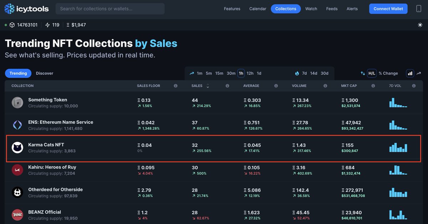Focus the collections search field
Image resolution: width=428 pixels, height=224 pixels.
110,9
